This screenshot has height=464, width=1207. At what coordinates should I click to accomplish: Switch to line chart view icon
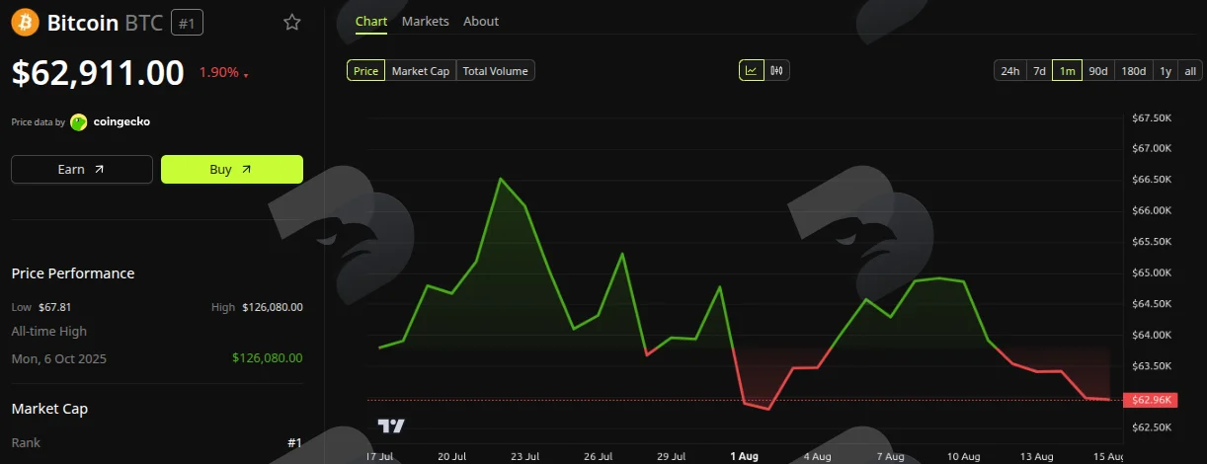pos(752,70)
